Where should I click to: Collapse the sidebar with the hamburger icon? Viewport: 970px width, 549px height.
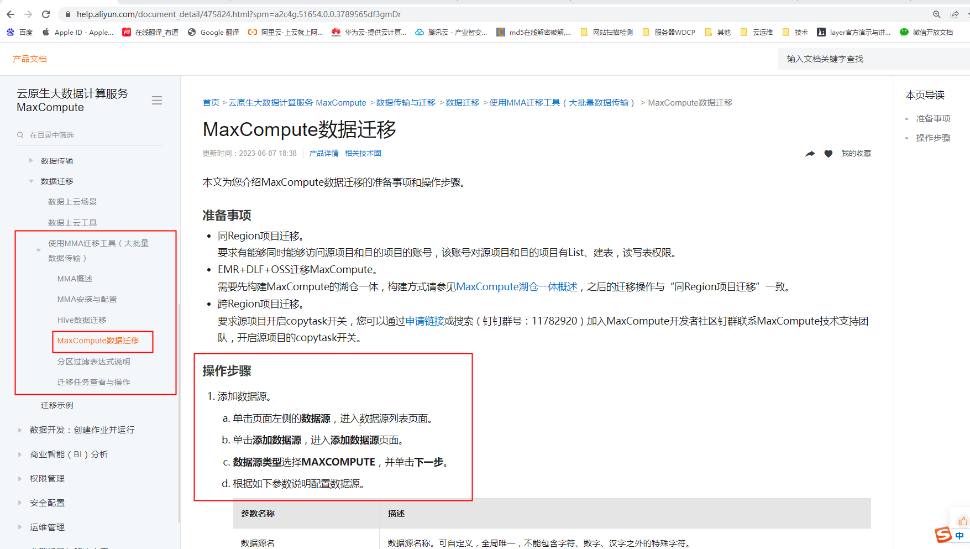157,101
